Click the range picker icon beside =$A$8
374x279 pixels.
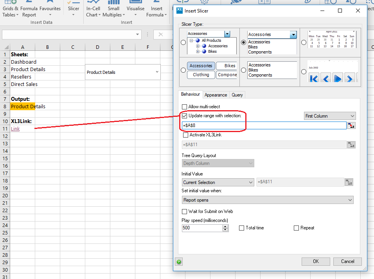(351, 125)
